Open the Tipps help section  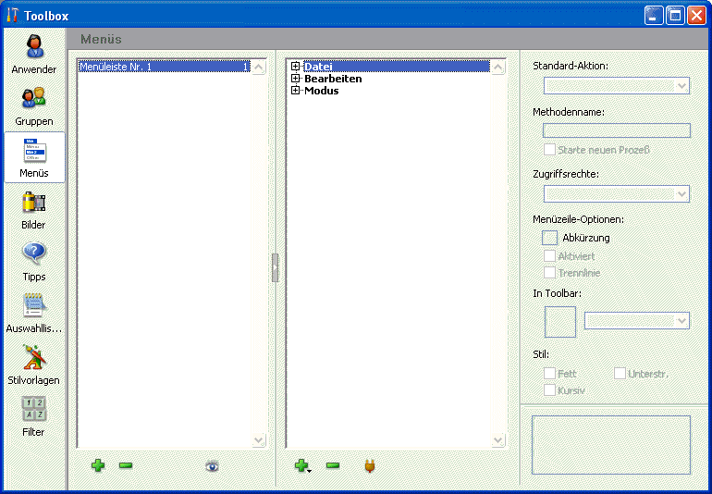point(34,261)
